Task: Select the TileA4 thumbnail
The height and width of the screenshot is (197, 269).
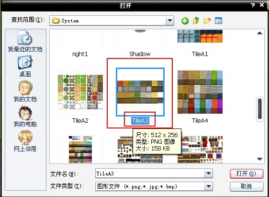Action: point(200,92)
